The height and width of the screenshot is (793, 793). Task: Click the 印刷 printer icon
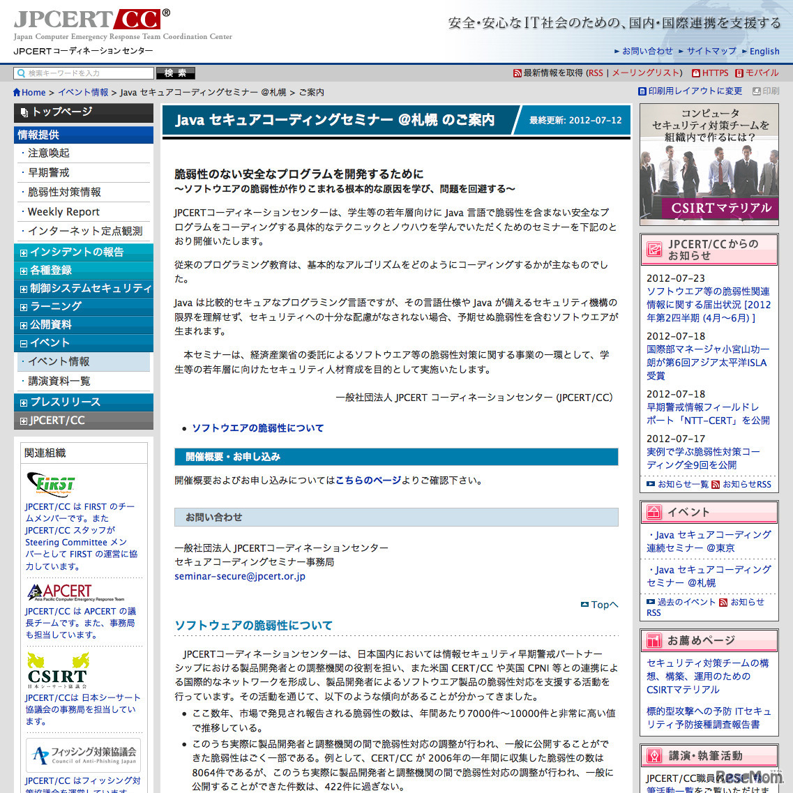coord(757,91)
